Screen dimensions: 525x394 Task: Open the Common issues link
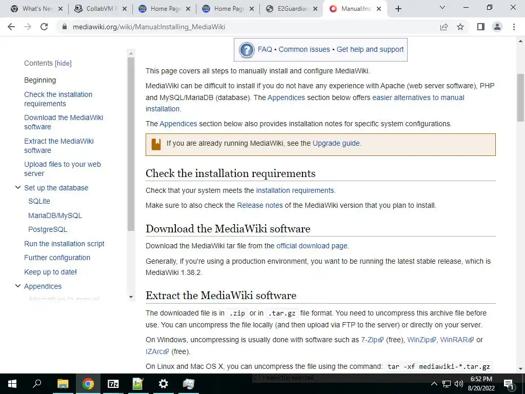[x=305, y=49]
